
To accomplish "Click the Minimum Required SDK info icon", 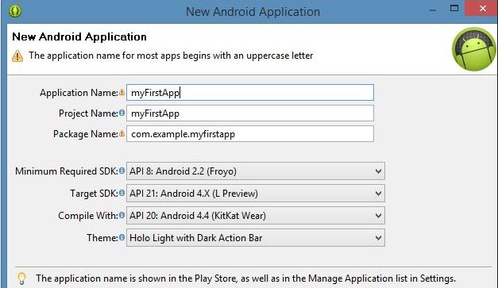I will point(122,171).
